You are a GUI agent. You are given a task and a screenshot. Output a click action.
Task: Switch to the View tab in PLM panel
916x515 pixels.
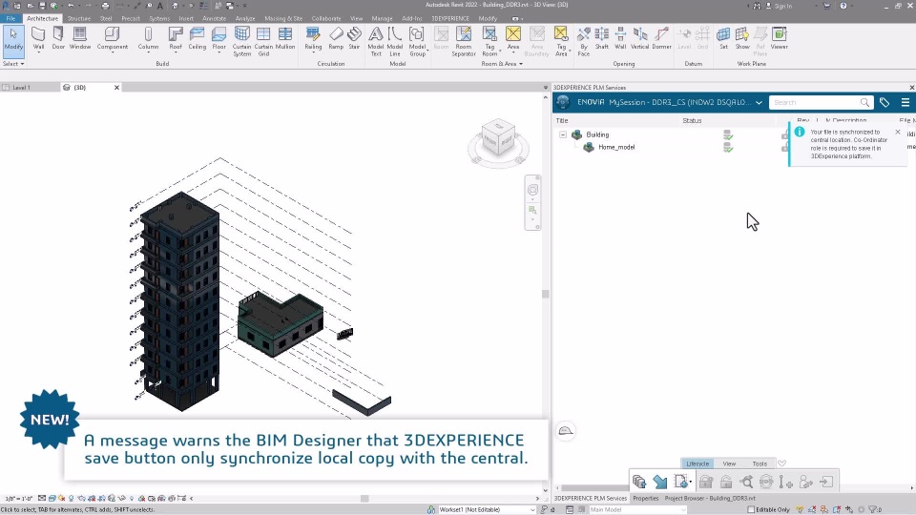[729, 463]
